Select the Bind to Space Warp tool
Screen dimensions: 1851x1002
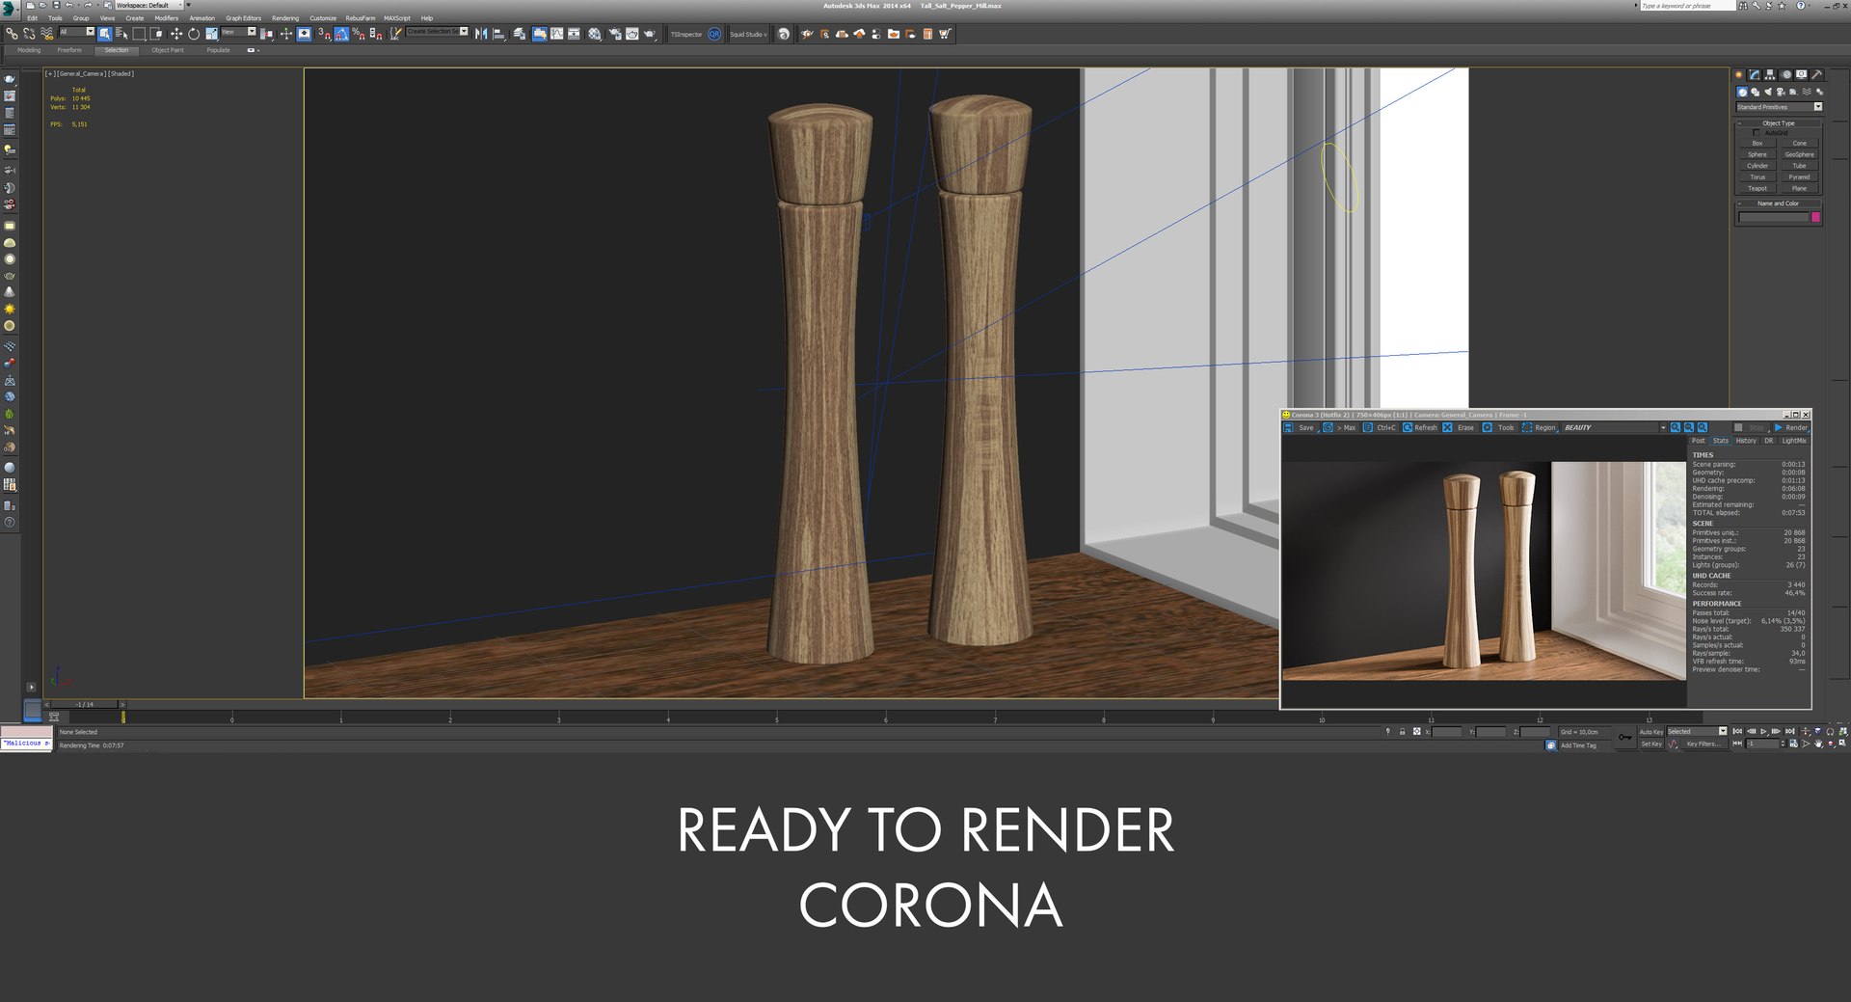46,34
